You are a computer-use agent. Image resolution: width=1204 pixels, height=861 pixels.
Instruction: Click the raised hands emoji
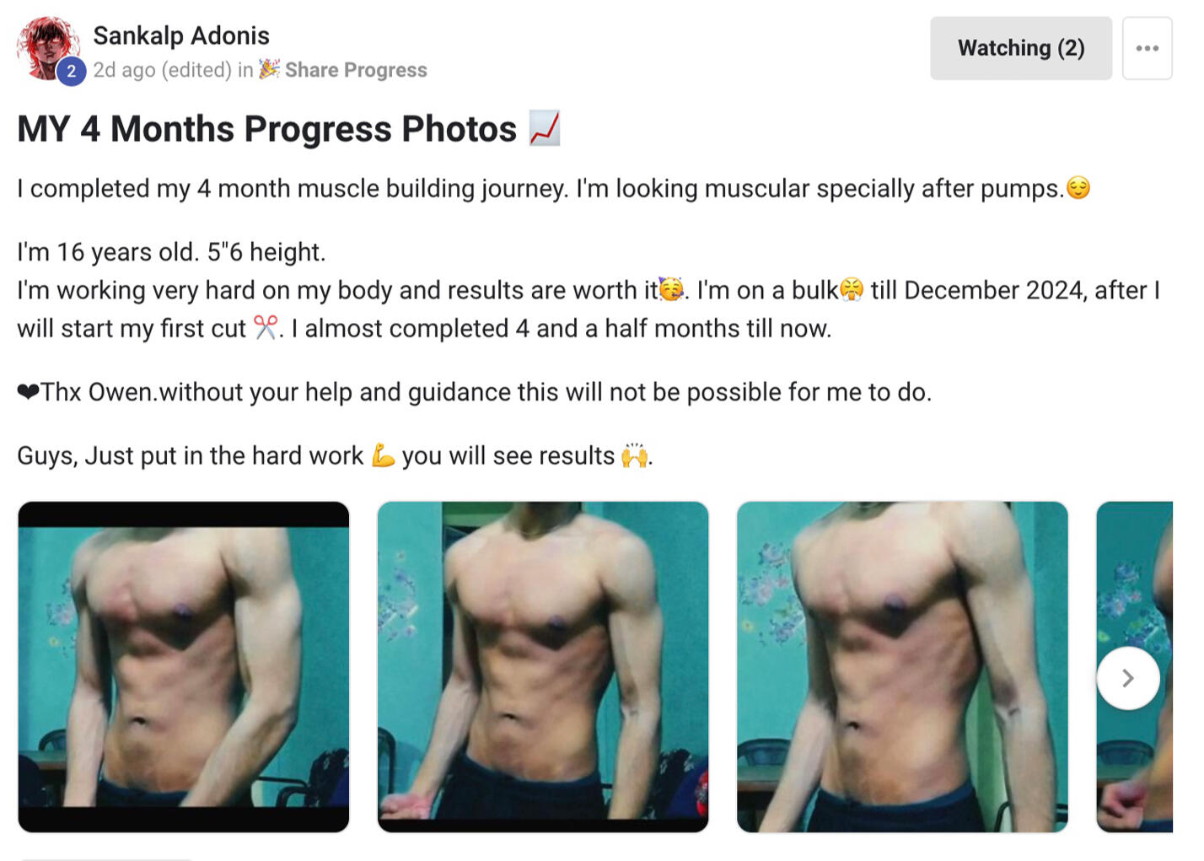(x=635, y=455)
